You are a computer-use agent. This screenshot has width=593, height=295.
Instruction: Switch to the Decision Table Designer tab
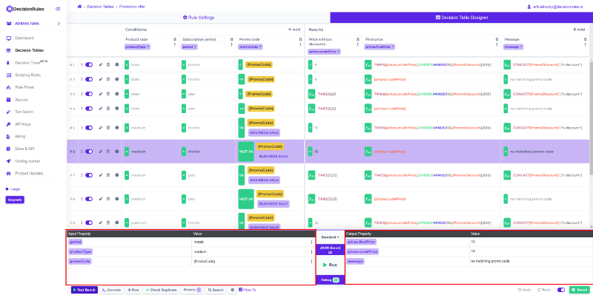pyautogui.click(x=461, y=17)
